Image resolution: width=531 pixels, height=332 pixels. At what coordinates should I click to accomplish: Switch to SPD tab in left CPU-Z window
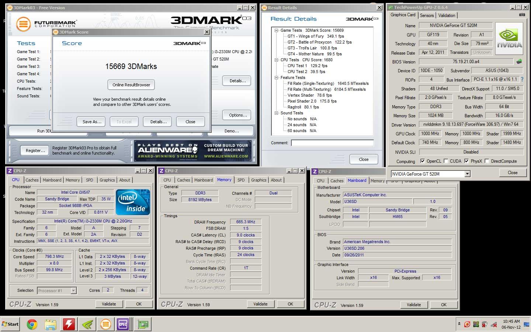(x=90, y=180)
